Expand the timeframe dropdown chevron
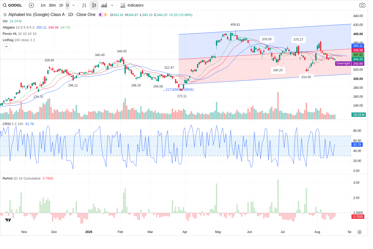 (x=74, y=5)
